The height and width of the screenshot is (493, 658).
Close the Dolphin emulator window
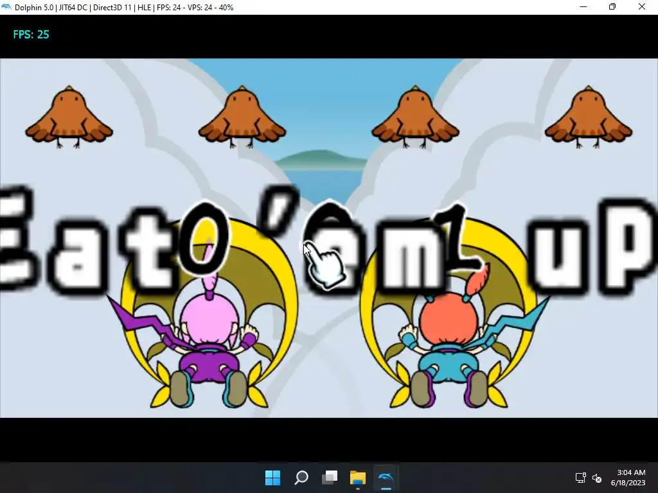pyautogui.click(x=642, y=7)
